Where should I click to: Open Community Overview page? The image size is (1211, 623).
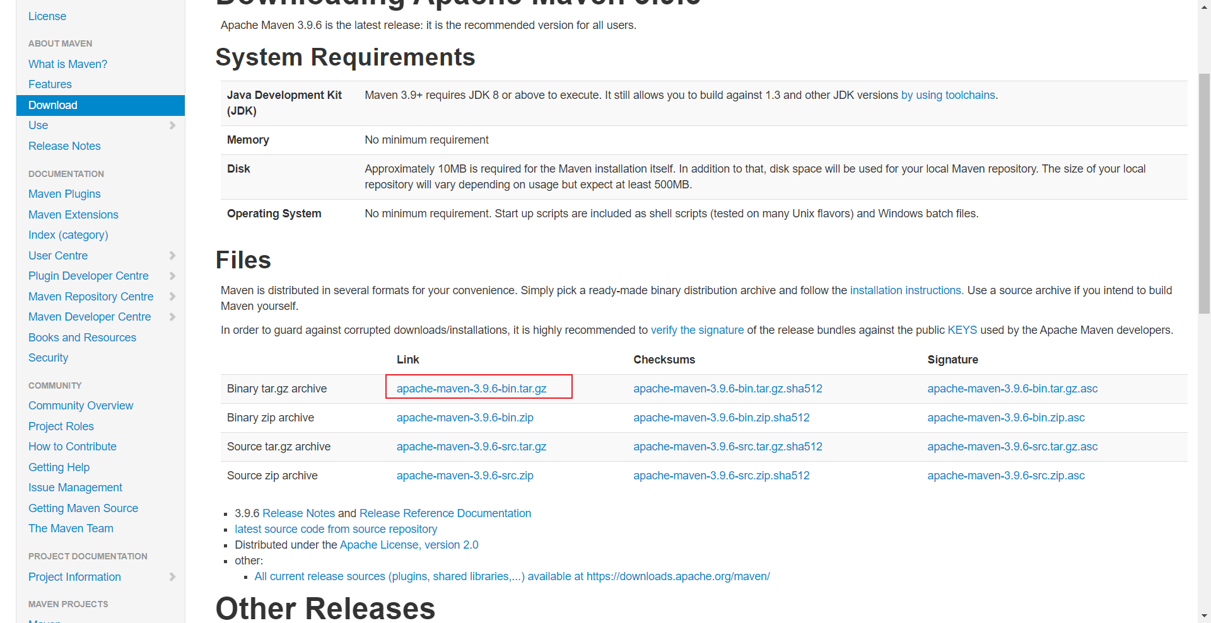pos(81,406)
